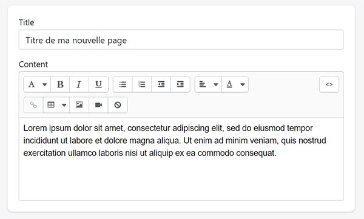Toggle italic formatting
Screen dimensions: 364x219
79,84
